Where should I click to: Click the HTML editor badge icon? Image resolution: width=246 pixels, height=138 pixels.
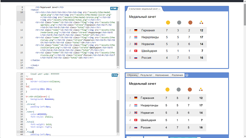pyautogui.click(x=114, y=9)
